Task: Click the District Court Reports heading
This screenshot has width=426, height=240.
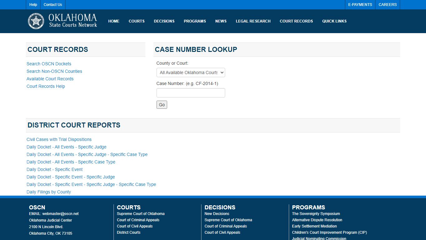Action: coord(74,125)
